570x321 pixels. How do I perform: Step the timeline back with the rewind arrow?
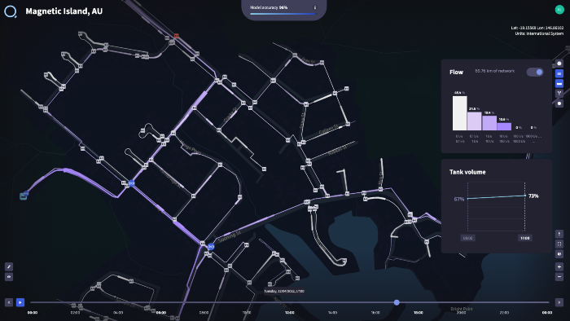[x=9, y=302]
